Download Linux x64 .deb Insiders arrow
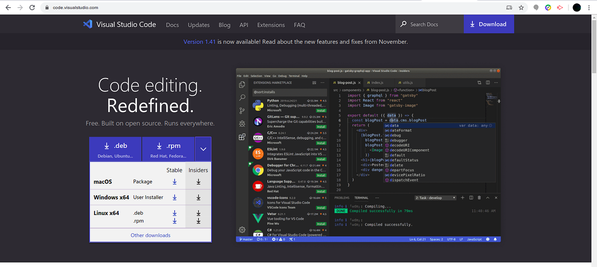 point(198,213)
